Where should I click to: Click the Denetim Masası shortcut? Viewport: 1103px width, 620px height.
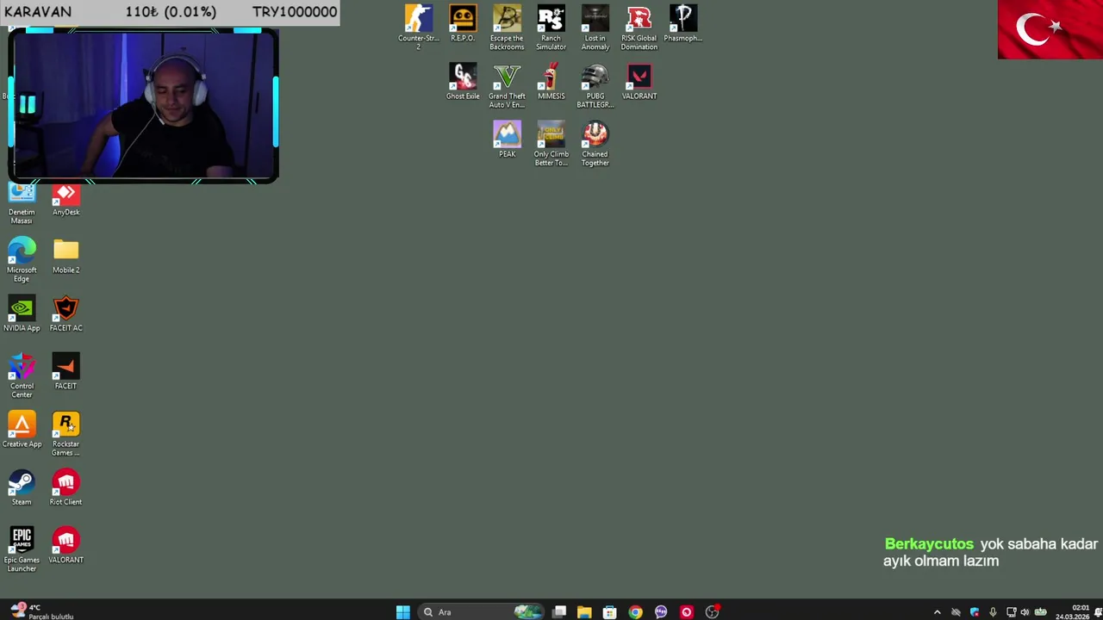click(22, 204)
